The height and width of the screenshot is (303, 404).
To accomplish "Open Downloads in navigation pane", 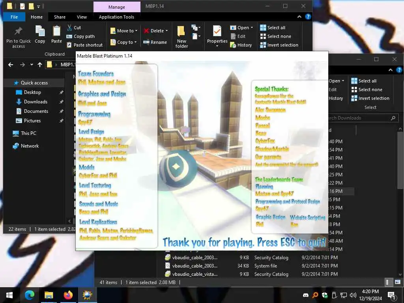I will (36, 102).
